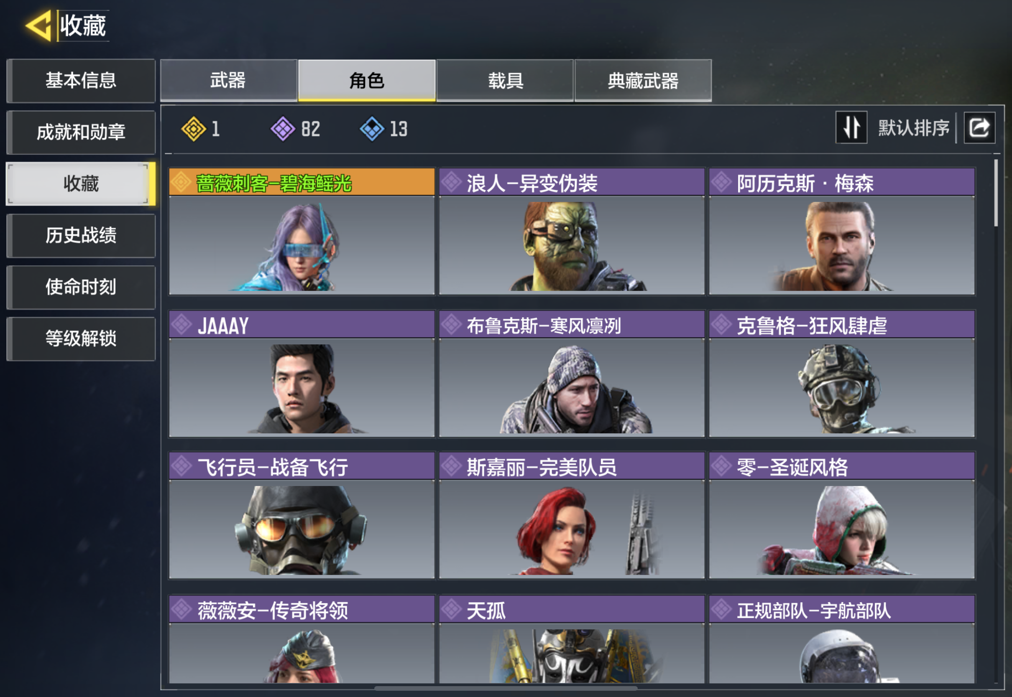Image resolution: width=1012 pixels, height=697 pixels.
Task: Open the 典藏武器 tab
Action: tap(643, 80)
